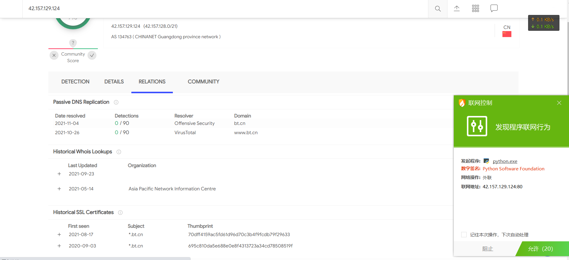Image resolution: width=569 pixels, height=260 pixels.
Task: Vote malicious with the X community icon
Action: point(54,55)
